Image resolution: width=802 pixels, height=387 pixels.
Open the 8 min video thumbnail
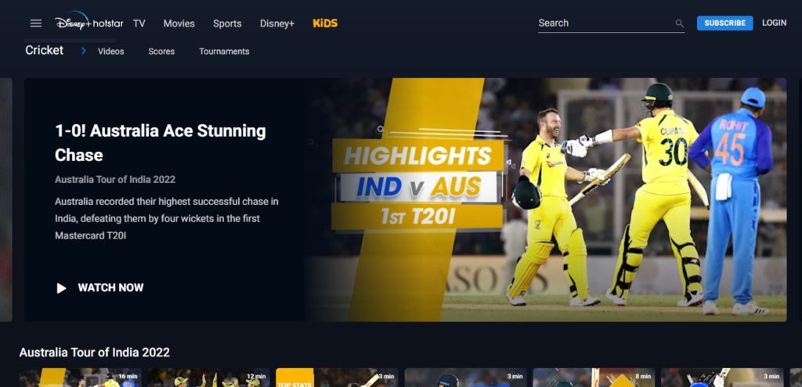594,378
